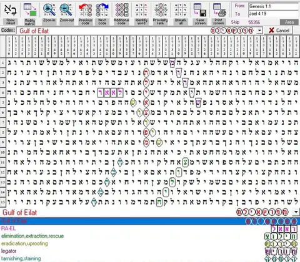Screen dimensions: 300x262
Task: Open the Codes dropdown arrow
Action: (x=259, y=31)
